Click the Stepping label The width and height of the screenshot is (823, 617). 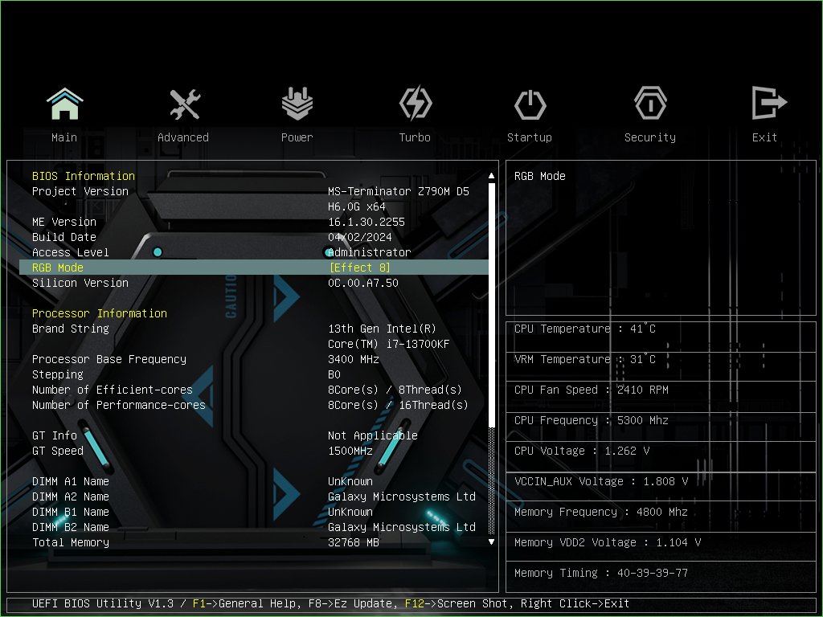tap(58, 374)
